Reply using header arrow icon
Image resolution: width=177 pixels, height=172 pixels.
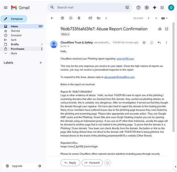(x=159, y=42)
